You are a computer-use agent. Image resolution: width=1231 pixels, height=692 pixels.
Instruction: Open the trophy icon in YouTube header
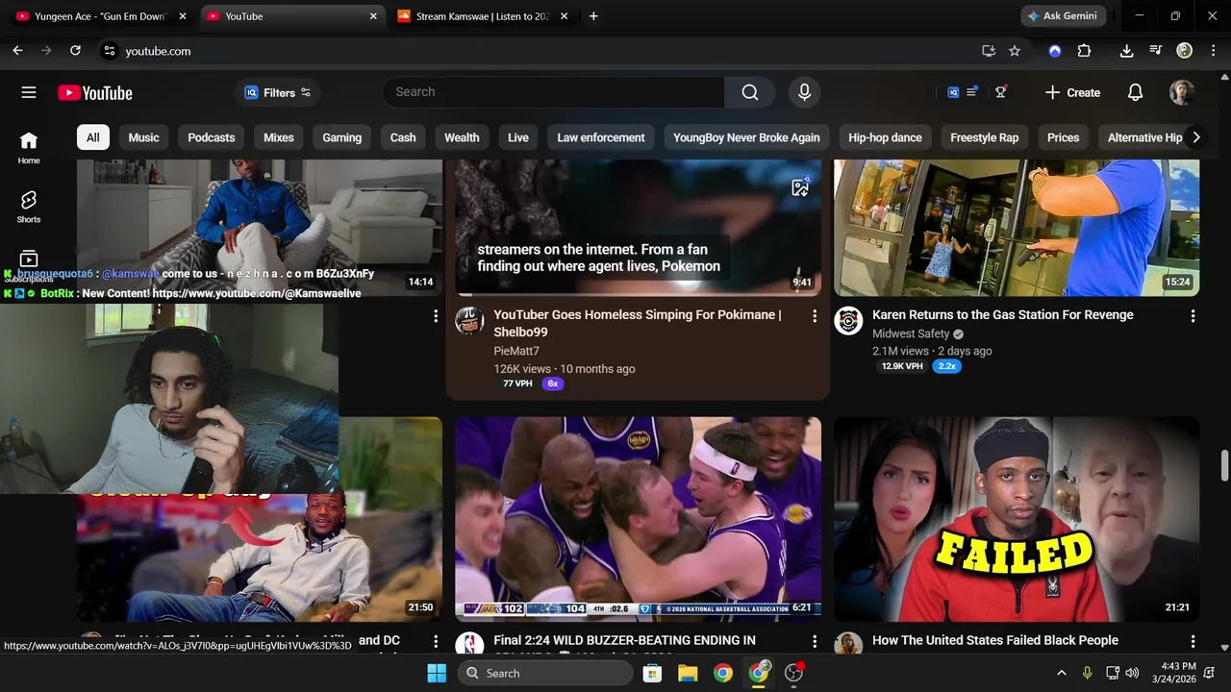pos(1001,92)
